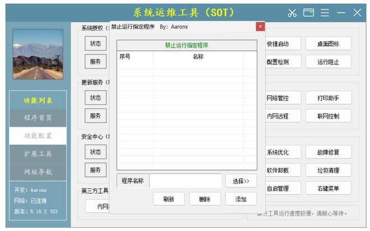Image resolution: width=370 pixels, height=231 pixels.
Task: Select the 程序首页 sidebar item
Action: [38, 118]
